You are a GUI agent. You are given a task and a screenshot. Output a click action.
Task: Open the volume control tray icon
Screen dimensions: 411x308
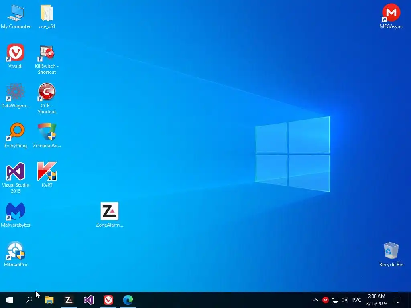[344, 300]
